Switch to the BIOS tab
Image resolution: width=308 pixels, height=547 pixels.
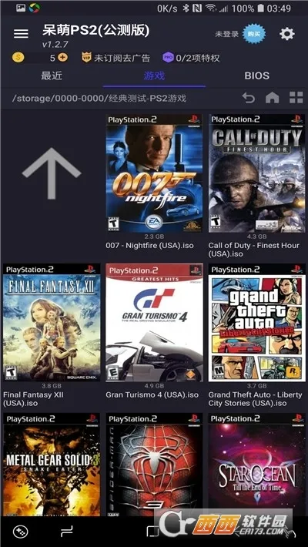pyautogui.click(x=256, y=76)
